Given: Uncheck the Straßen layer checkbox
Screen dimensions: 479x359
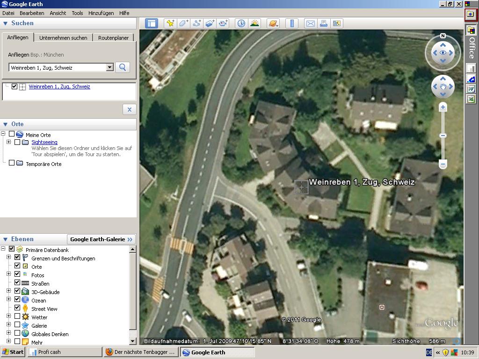Looking at the screenshot, I should coord(17,283).
